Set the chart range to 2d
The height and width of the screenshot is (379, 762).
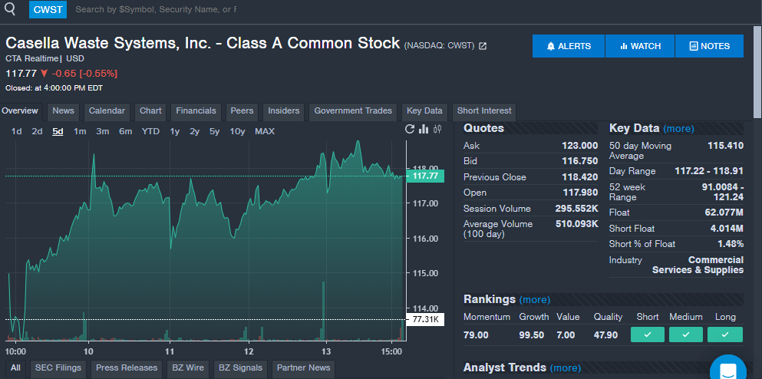(37, 131)
